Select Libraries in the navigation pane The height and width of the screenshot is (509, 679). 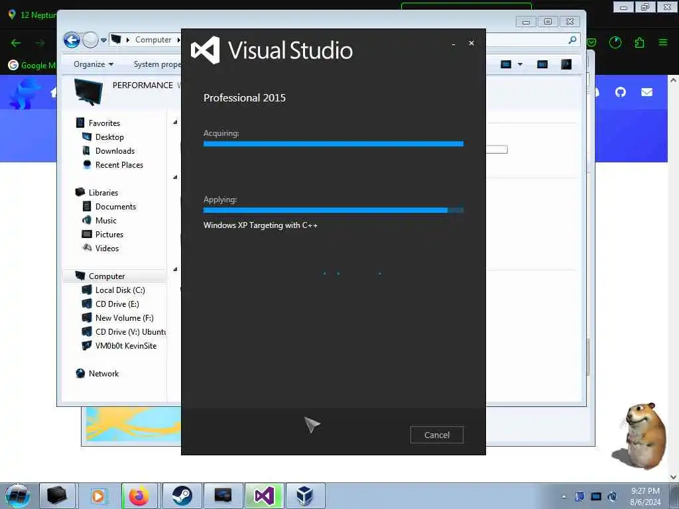[x=103, y=193]
